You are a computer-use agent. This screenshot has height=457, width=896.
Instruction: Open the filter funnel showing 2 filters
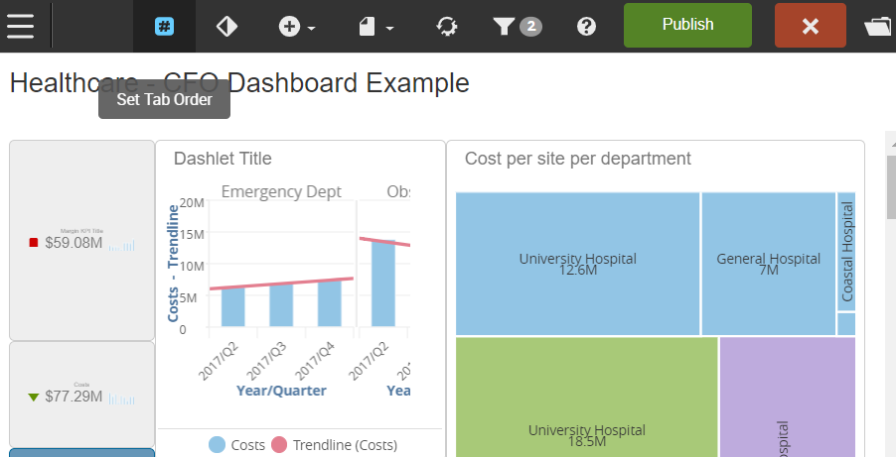(x=517, y=26)
